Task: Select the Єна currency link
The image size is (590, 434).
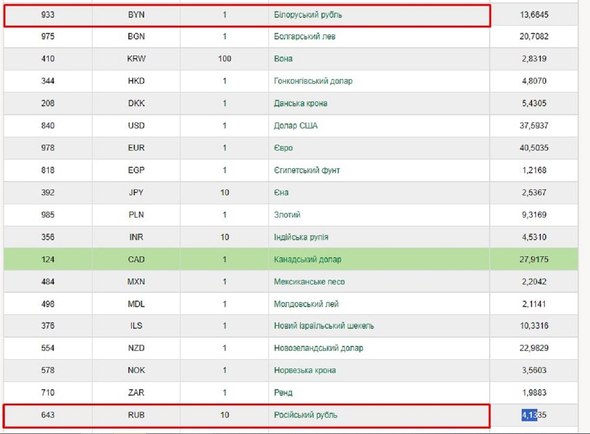Action: [x=281, y=192]
